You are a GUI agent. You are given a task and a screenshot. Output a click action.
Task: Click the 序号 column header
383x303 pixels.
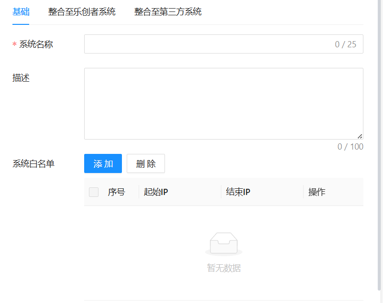coord(116,192)
